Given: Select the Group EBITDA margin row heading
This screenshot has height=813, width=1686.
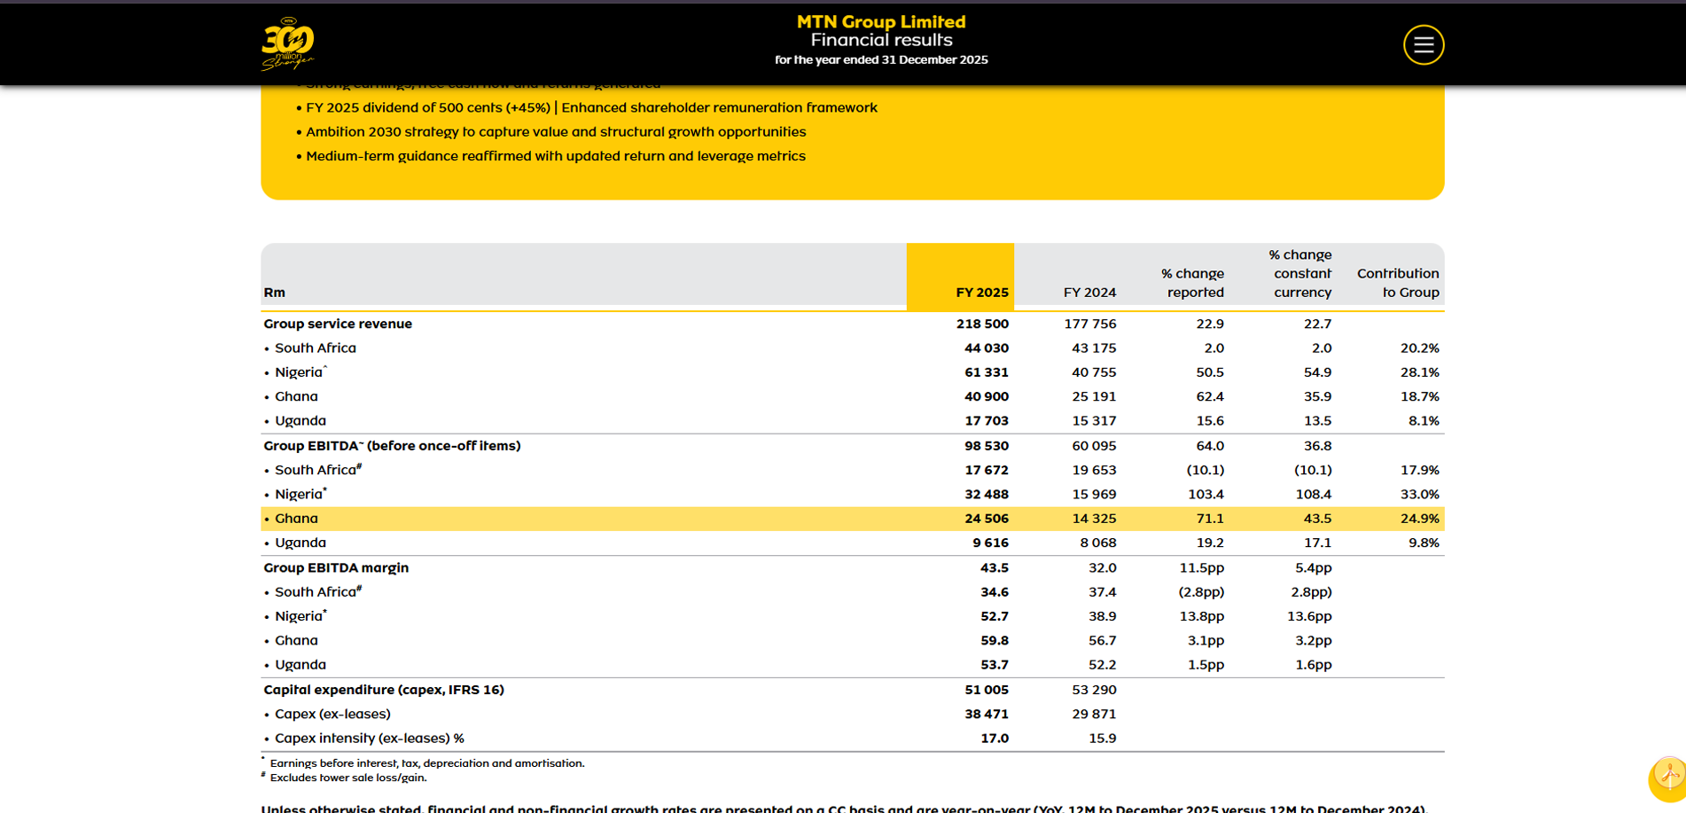Looking at the screenshot, I should (x=336, y=567).
